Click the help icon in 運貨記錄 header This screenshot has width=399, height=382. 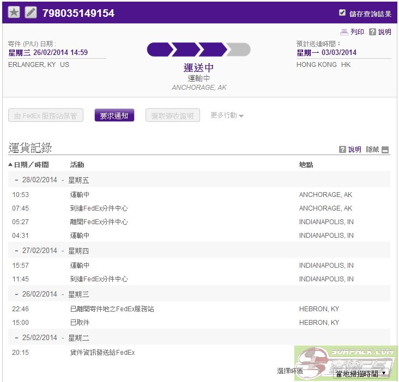coord(342,149)
